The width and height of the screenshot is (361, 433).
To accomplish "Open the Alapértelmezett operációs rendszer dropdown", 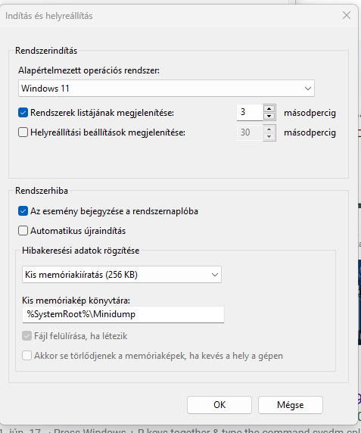I will pyautogui.click(x=166, y=89).
